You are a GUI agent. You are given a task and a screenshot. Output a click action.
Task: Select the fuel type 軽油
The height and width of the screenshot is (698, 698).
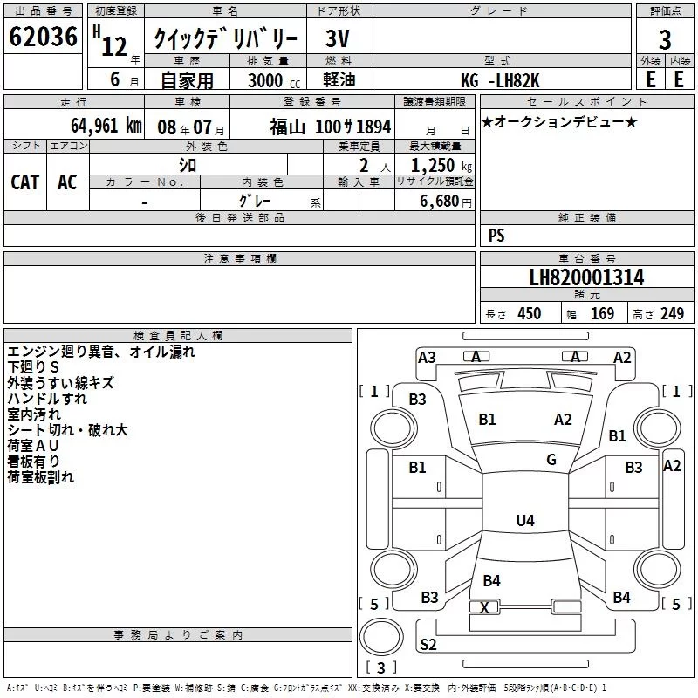point(339,79)
